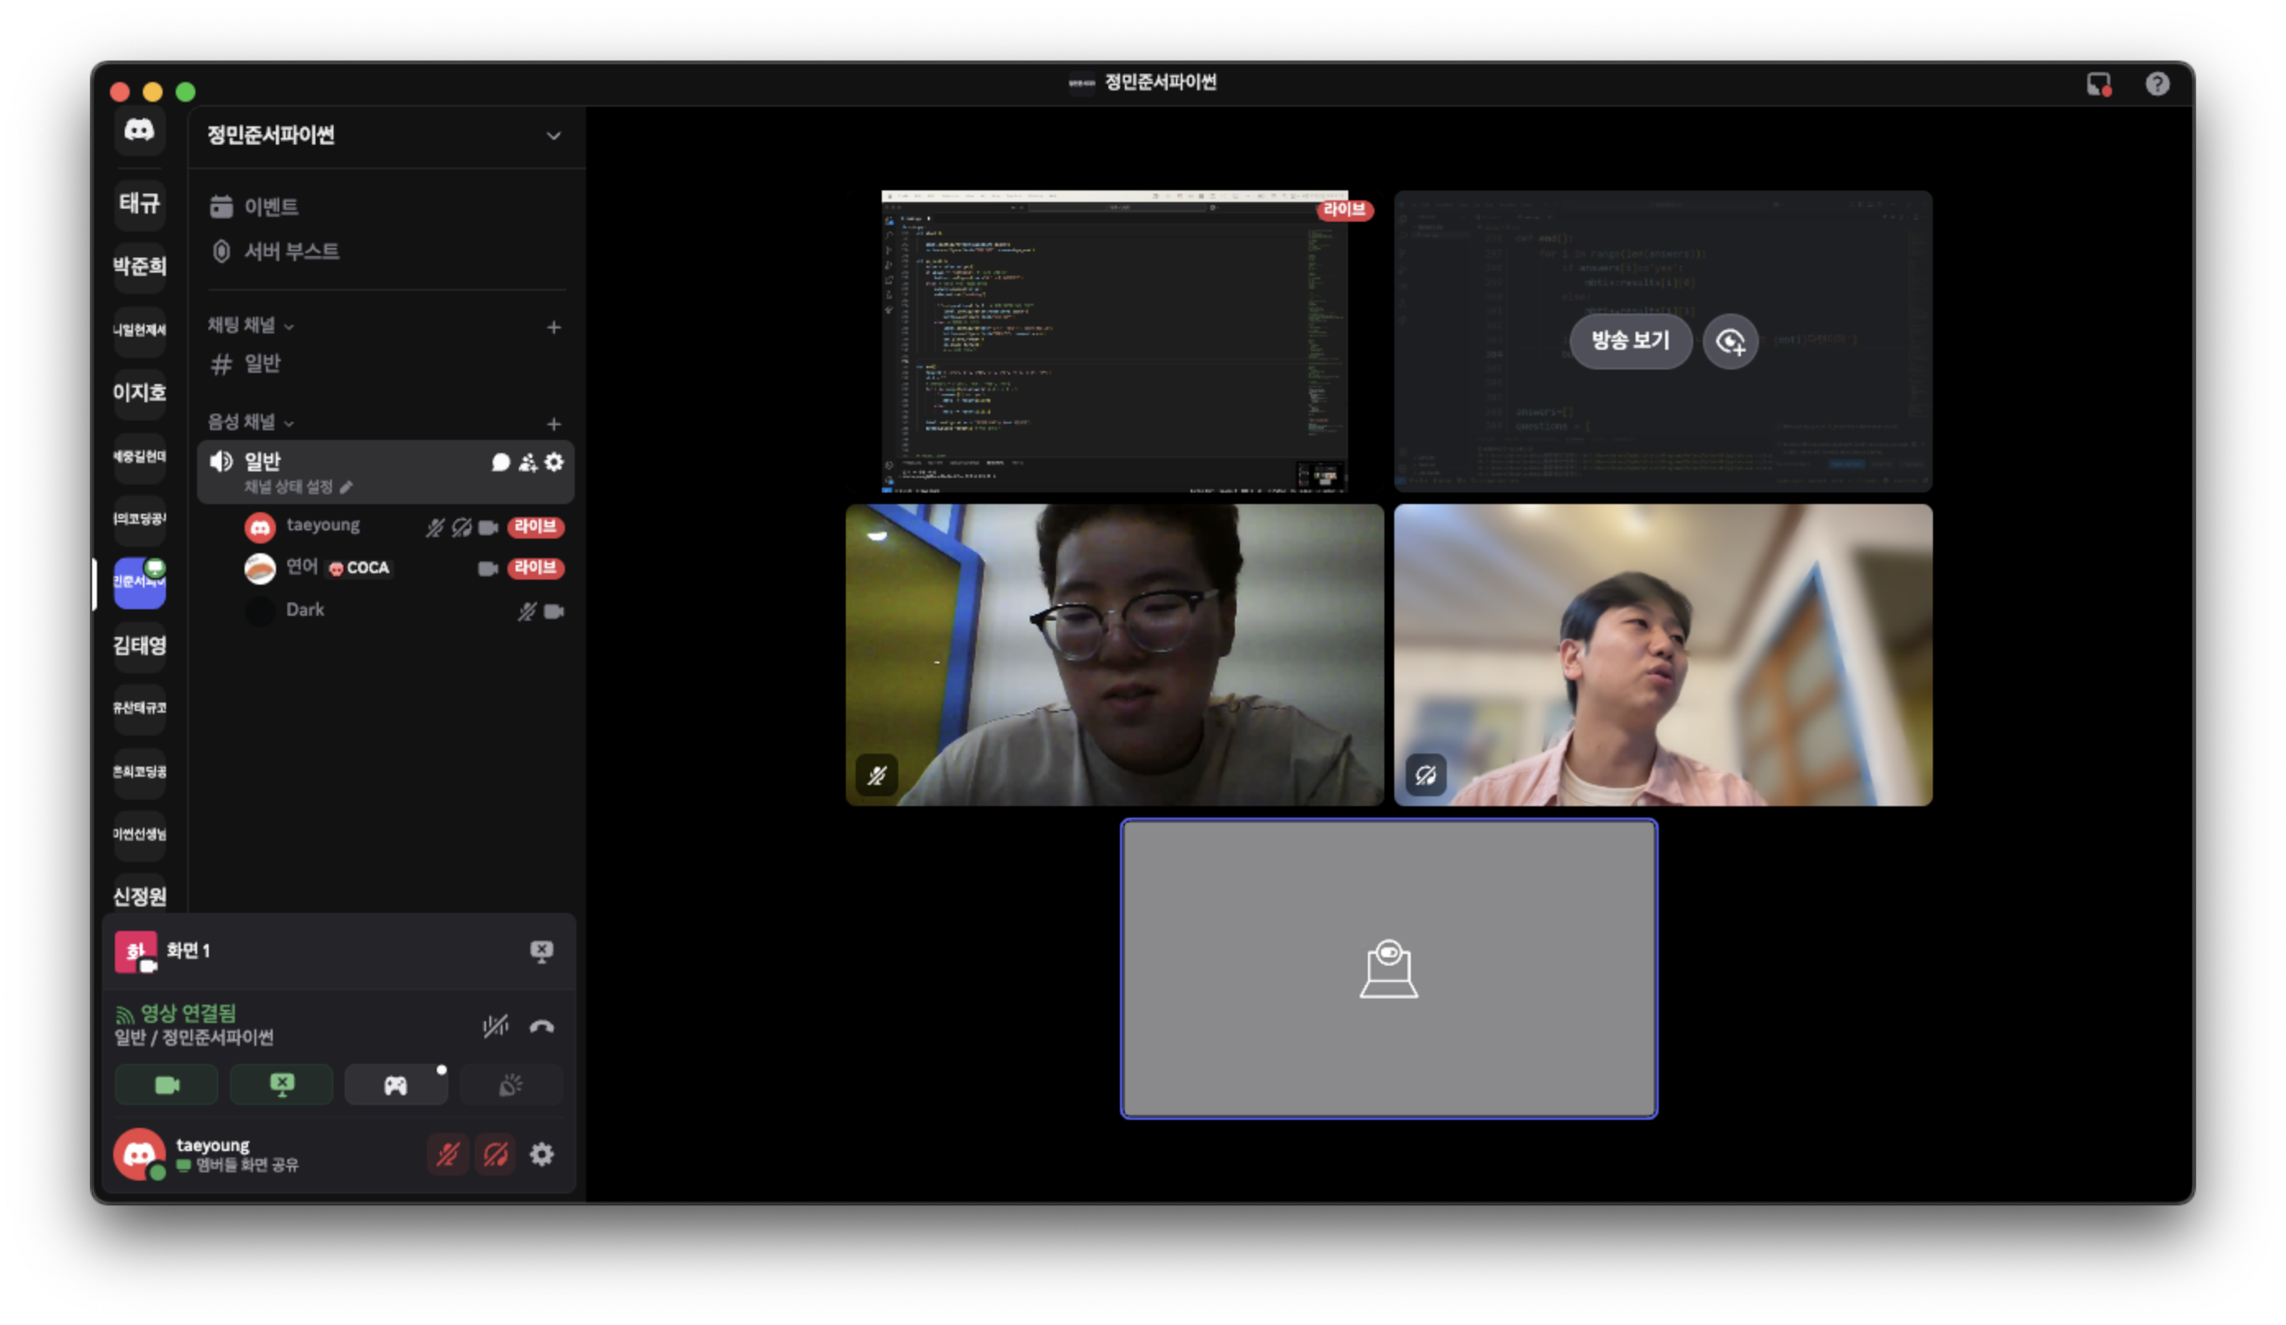Click the 방송 보기 watch stream button
2286x1325 pixels.
coord(1630,341)
